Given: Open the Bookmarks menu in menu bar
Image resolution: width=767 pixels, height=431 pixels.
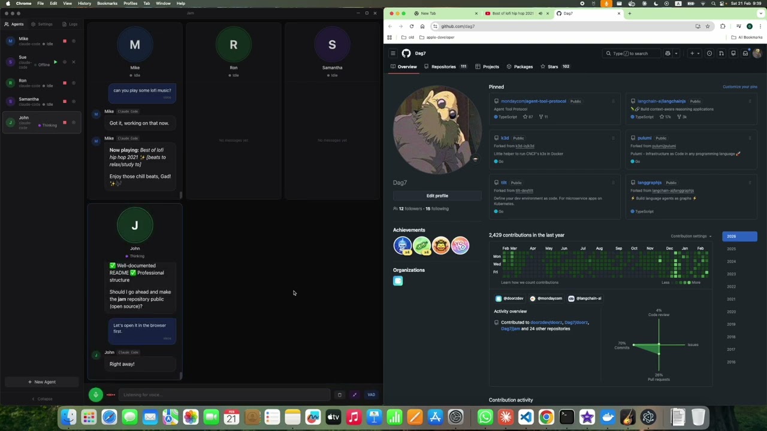Looking at the screenshot, I should point(107,4).
